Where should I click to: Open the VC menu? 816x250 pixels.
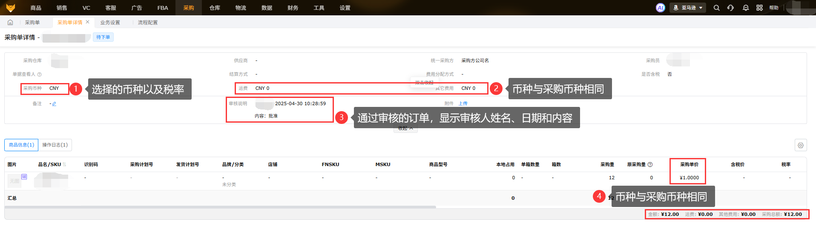pyautogui.click(x=86, y=8)
